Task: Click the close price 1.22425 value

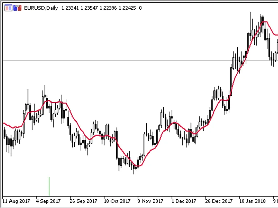Action: [127, 8]
